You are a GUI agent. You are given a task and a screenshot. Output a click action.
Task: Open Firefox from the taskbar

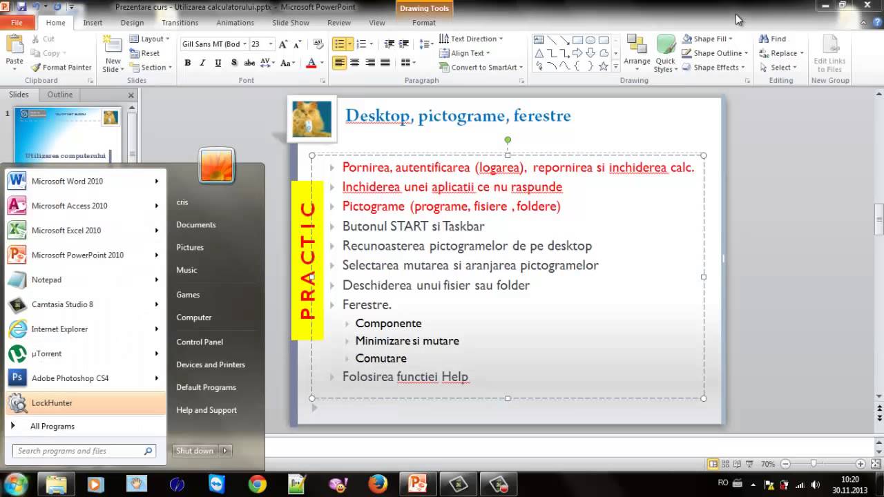tap(378, 485)
